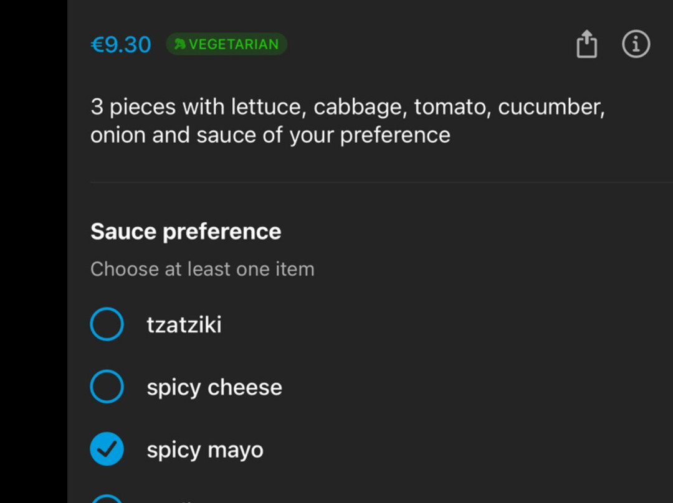This screenshot has width=673, height=503.
Task: Open the item info icon
Action: [x=636, y=44]
